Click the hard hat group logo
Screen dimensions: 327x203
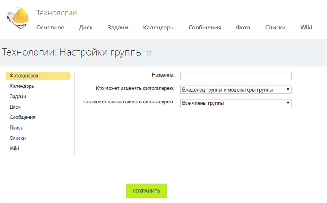18,18
